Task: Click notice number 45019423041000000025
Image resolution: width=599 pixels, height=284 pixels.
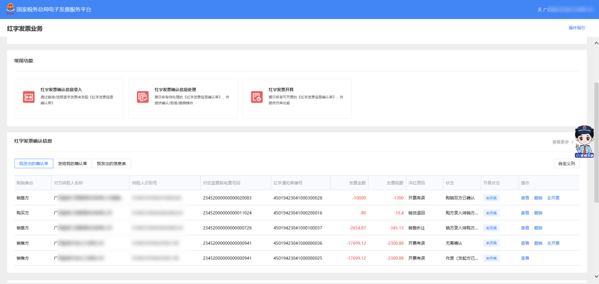Action: coord(298,258)
